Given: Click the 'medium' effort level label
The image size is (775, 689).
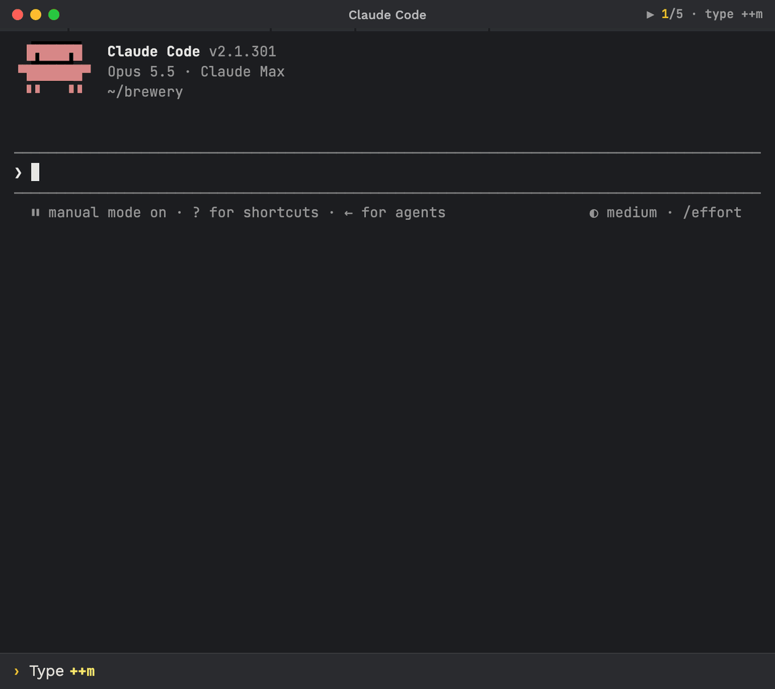Looking at the screenshot, I should (632, 213).
